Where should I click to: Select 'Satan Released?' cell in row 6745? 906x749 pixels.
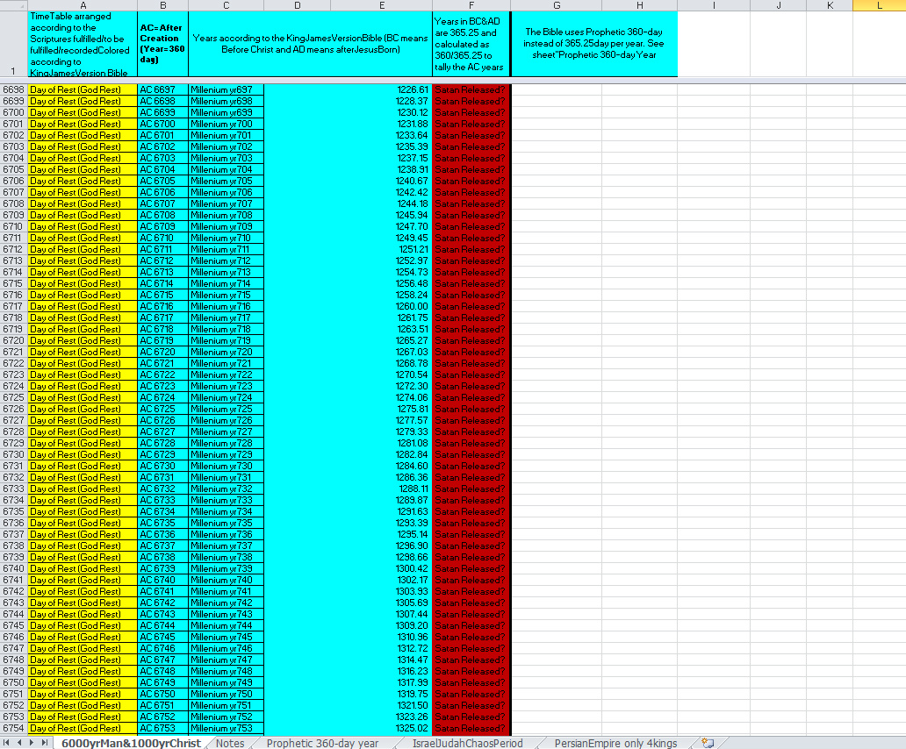471,625
